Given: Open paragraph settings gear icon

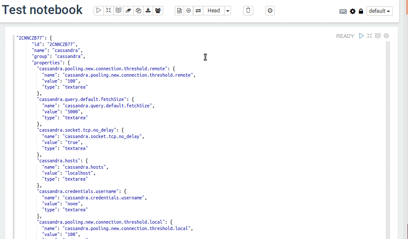Looking at the screenshot, I should pos(386,36).
